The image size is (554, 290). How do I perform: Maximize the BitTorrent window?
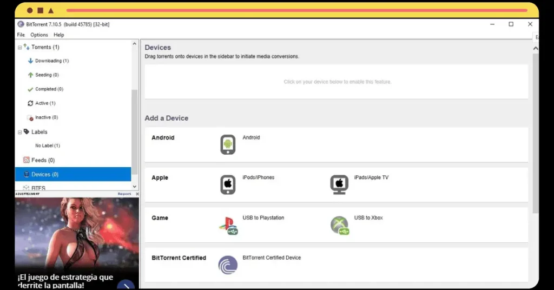(511, 24)
